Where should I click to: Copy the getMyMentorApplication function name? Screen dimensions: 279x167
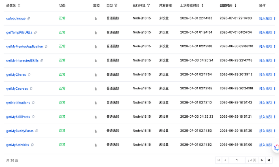click(46, 47)
